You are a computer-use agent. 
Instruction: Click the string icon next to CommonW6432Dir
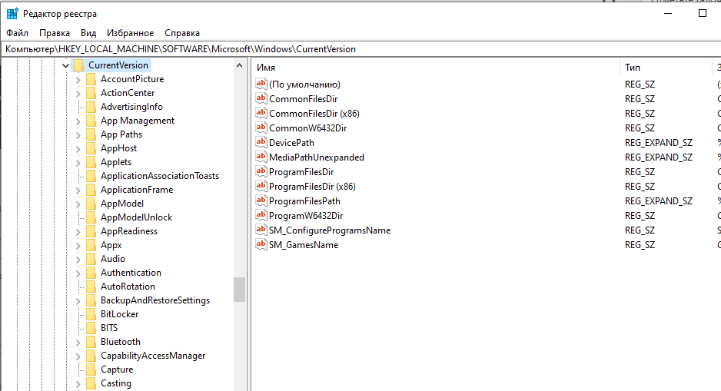tap(261, 128)
